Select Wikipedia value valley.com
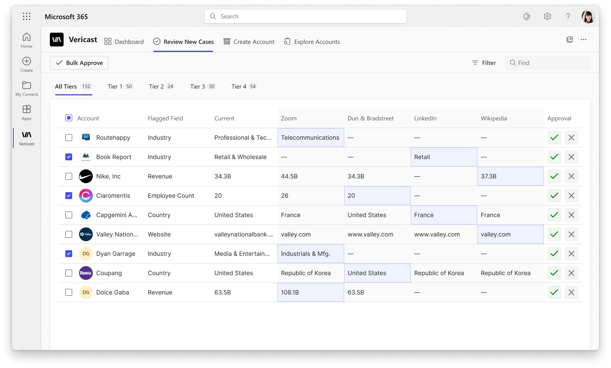The image size is (611, 368). click(x=510, y=234)
